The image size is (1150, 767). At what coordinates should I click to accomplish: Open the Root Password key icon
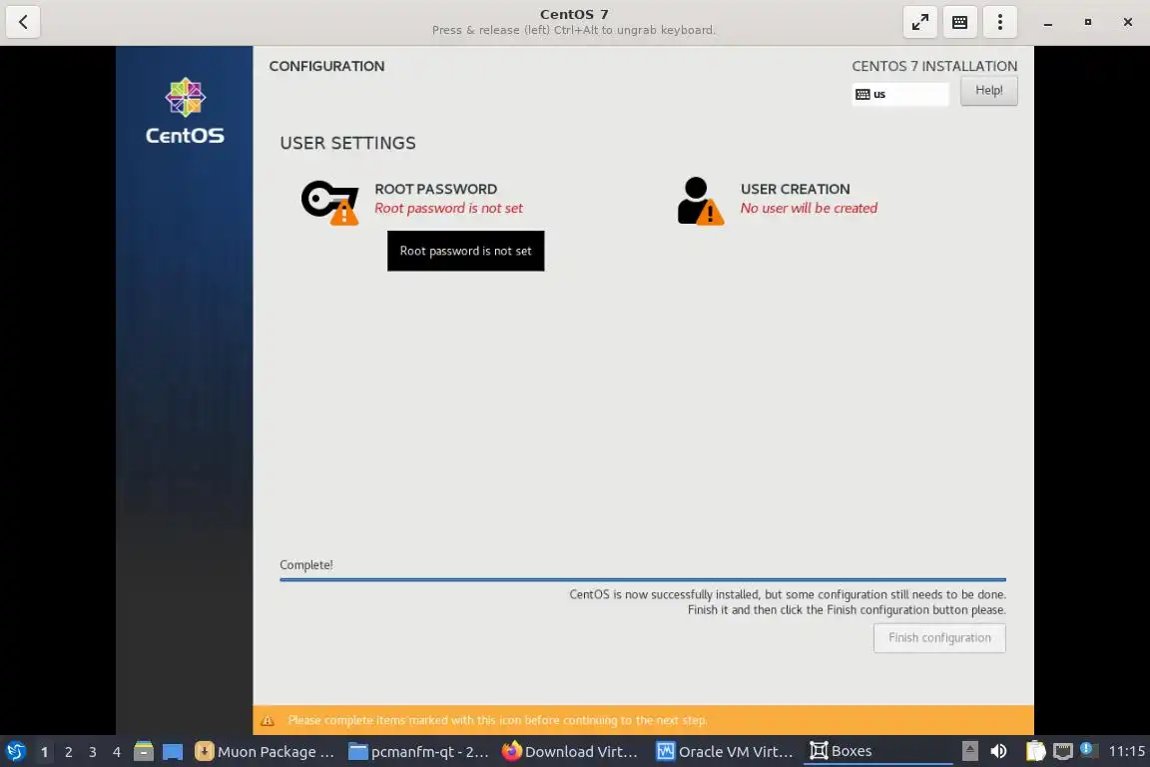click(x=330, y=202)
